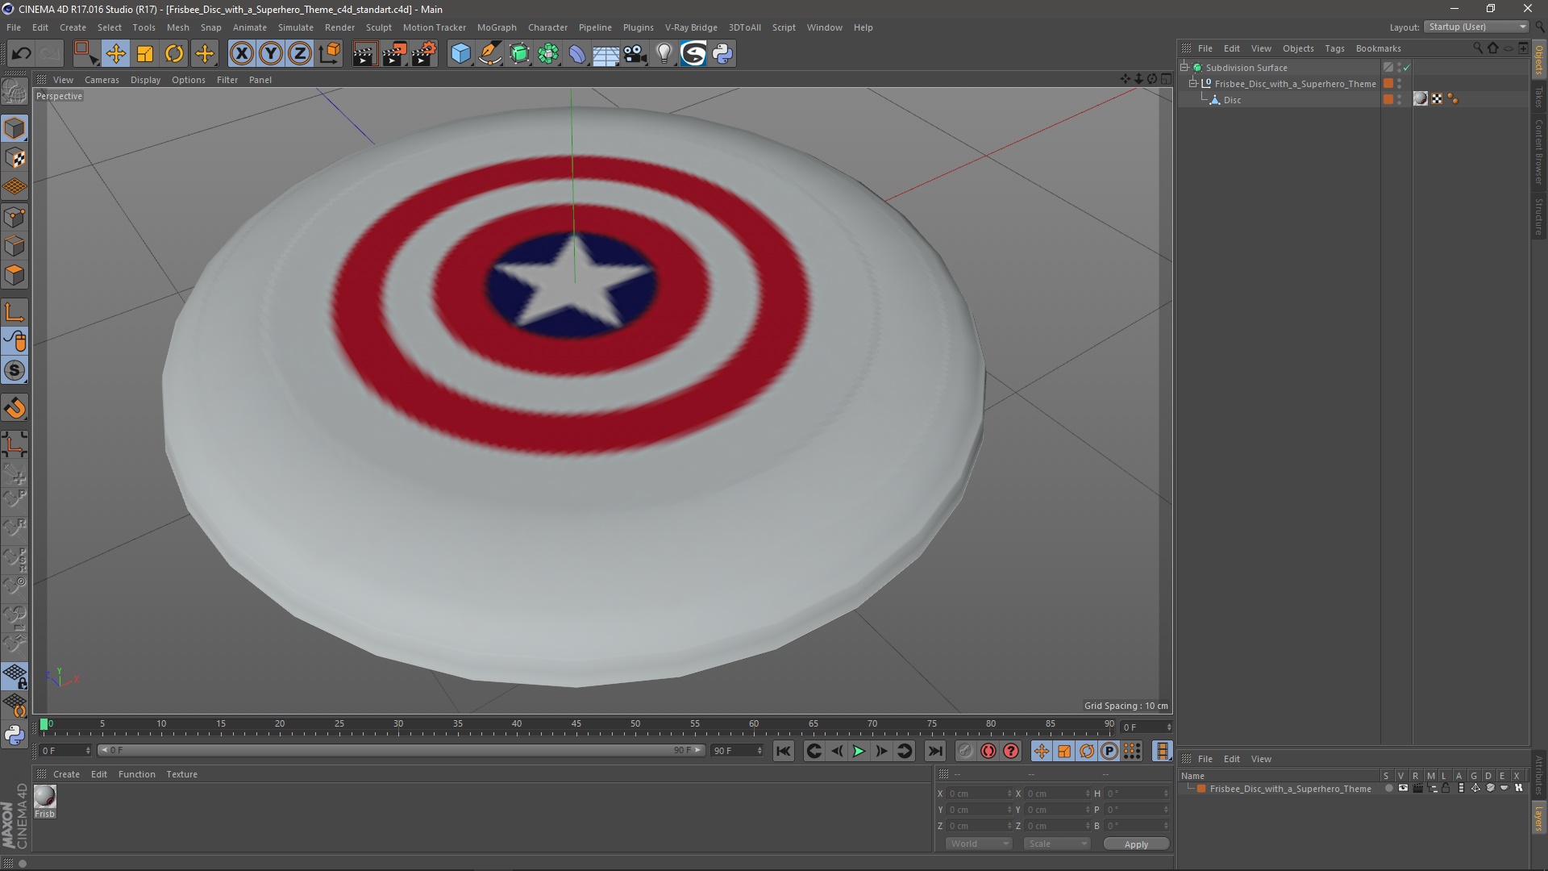Switch to Model mode in left sidebar
Screen dimensions: 1548x871
point(15,129)
